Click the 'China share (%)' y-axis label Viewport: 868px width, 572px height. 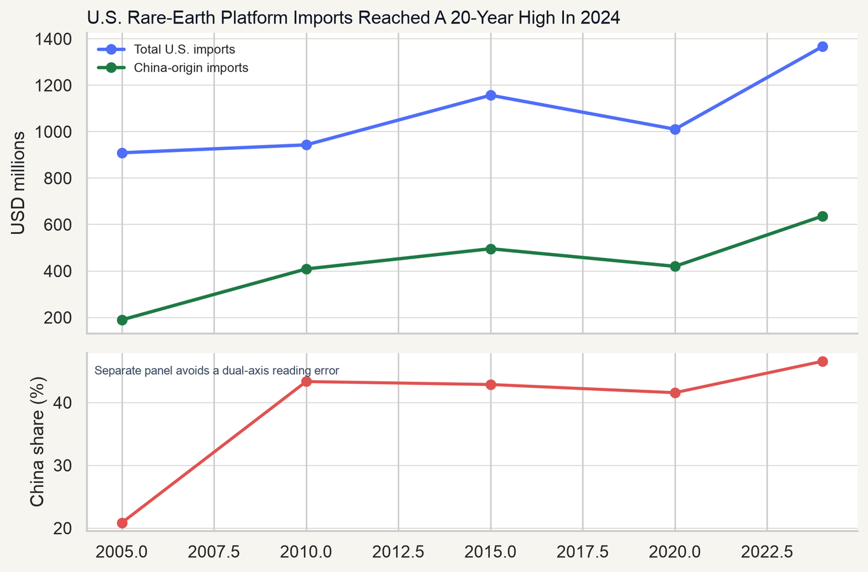click(37, 442)
